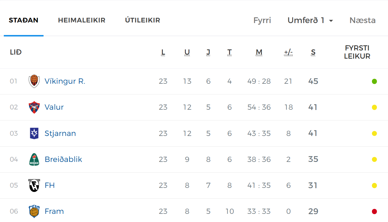The width and height of the screenshot is (388, 222).
Task: Switch to the Útileikir tab
Action: [x=143, y=20]
